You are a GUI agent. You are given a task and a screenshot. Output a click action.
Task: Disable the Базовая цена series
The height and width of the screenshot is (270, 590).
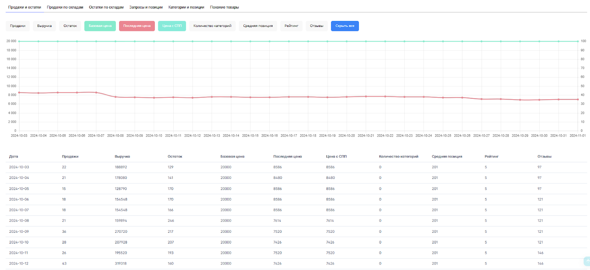coord(100,26)
